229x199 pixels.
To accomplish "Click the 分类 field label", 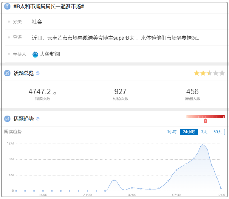I will click(x=17, y=21).
